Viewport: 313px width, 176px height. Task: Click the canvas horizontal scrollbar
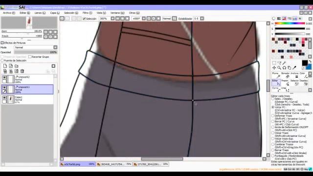coord(162,159)
